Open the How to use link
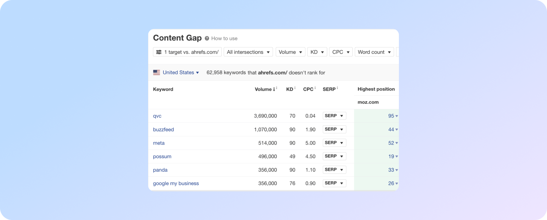The image size is (547, 220). tap(224, 38)
